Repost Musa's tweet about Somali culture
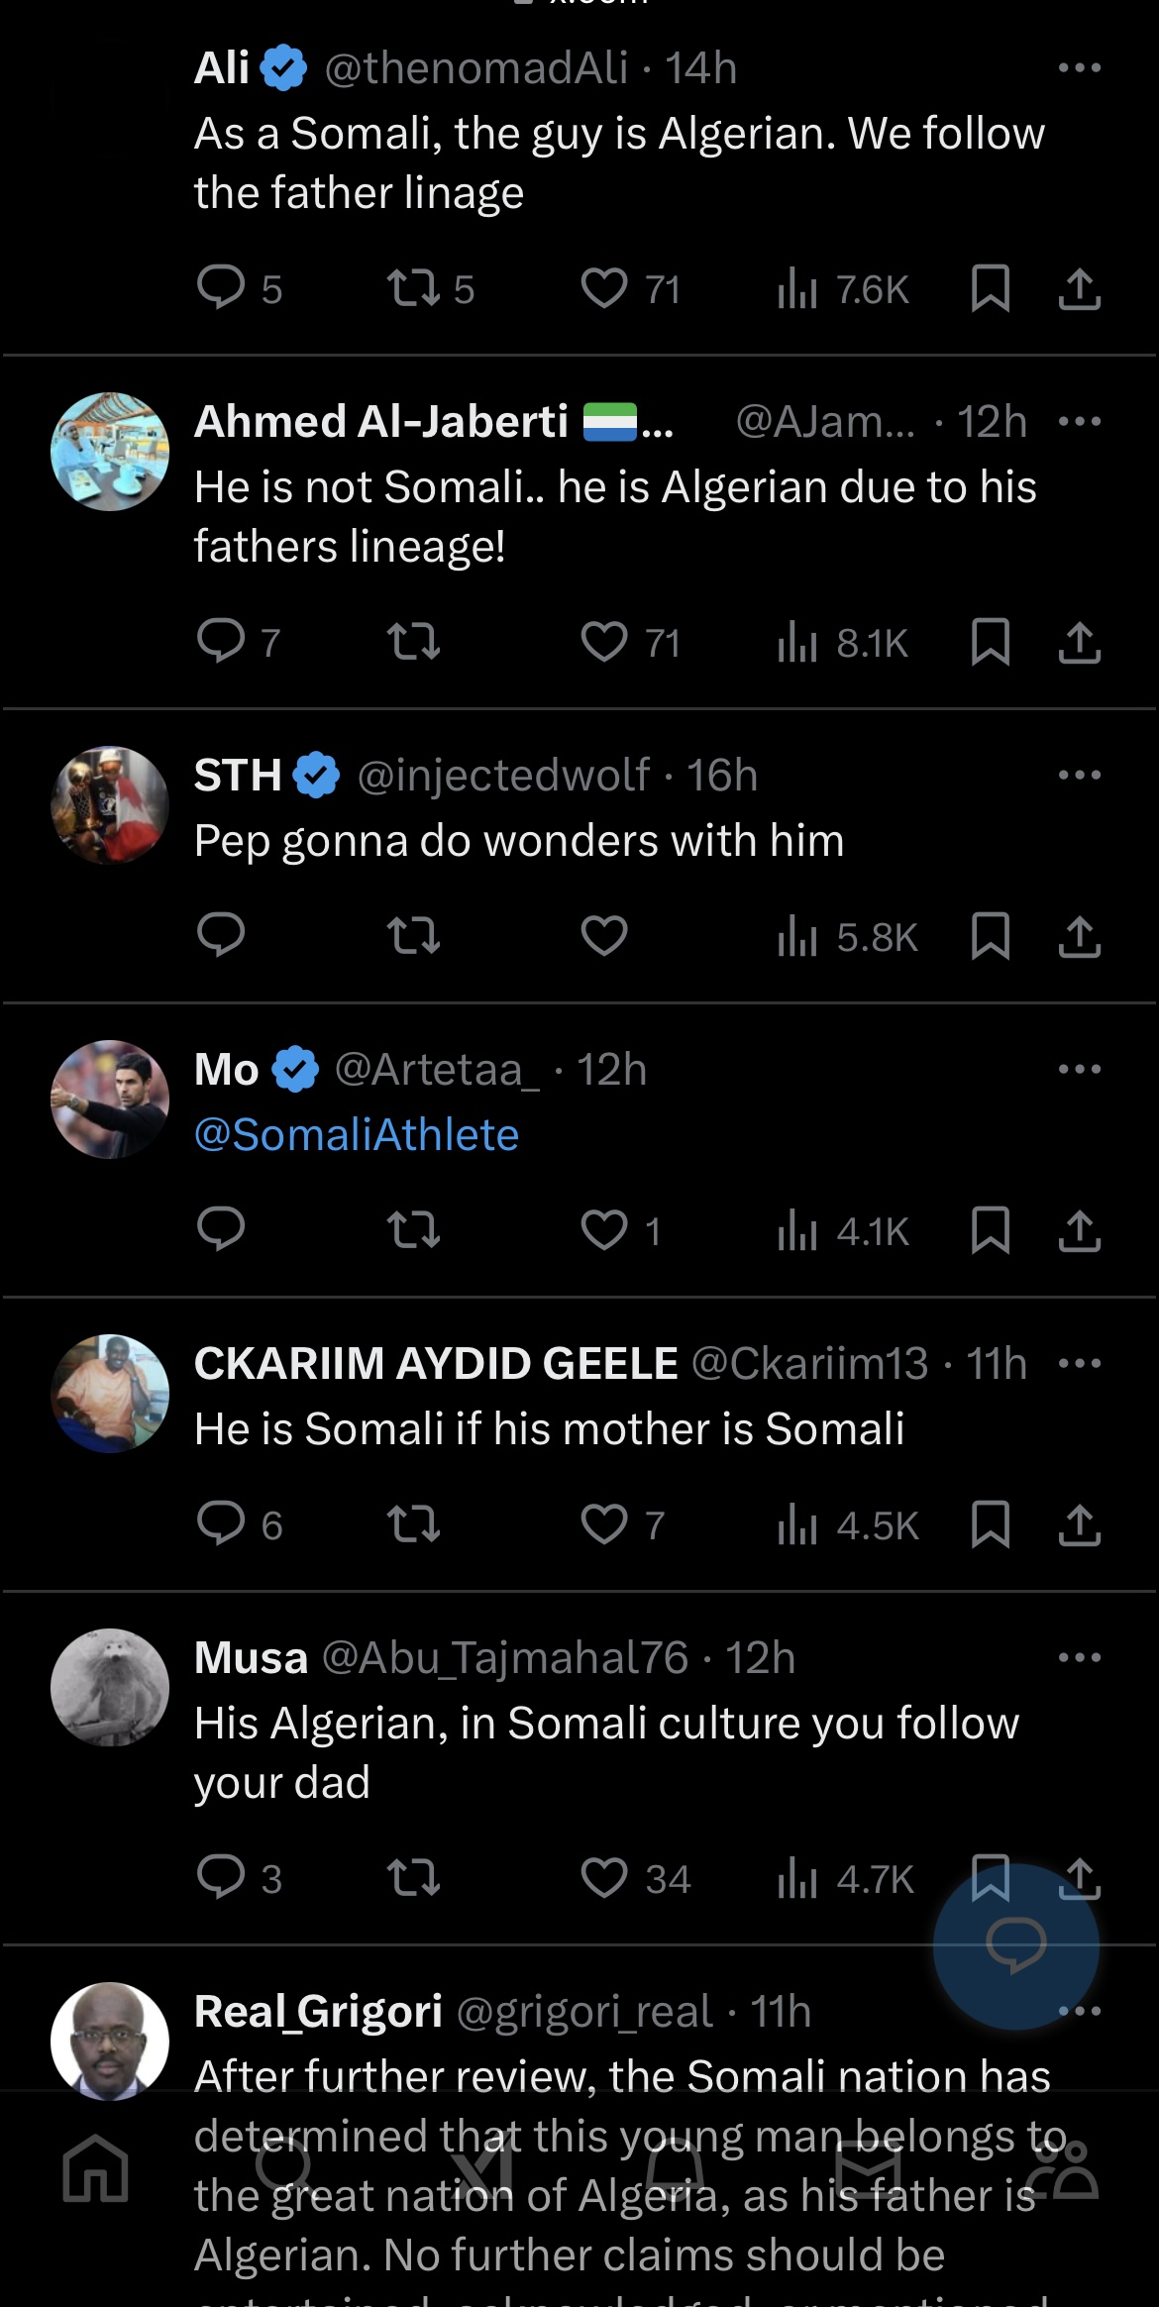The height and width of the screenshot is (2307, 1159). [x=413, y=1877]
